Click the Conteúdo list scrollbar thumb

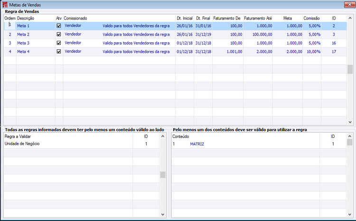pos(350,142)
